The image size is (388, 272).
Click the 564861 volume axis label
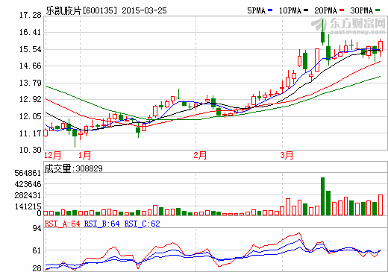28,173
